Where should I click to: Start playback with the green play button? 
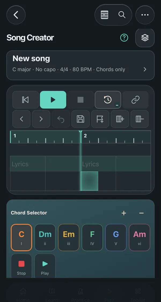click(x=53, y=100)
